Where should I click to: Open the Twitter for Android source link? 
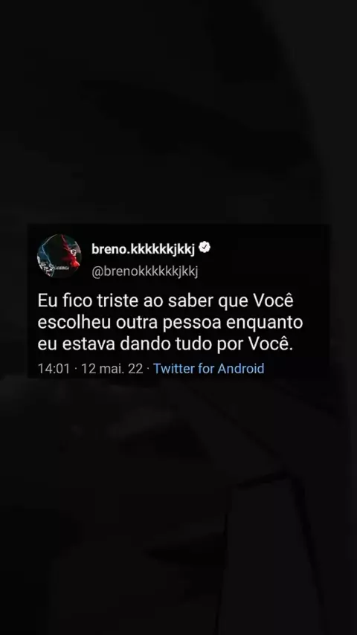click(x=209, y=369)
